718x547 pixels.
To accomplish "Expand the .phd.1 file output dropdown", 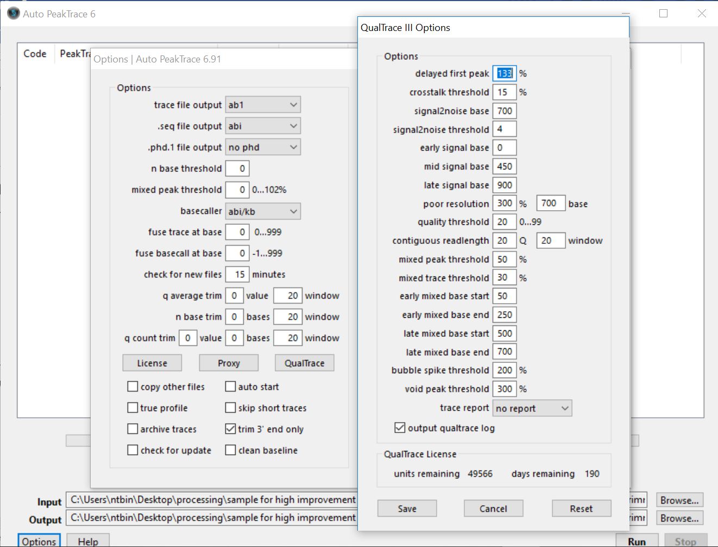I will click(263, 147).
